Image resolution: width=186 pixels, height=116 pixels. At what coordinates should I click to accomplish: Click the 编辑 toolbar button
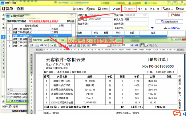pos(91,9)
